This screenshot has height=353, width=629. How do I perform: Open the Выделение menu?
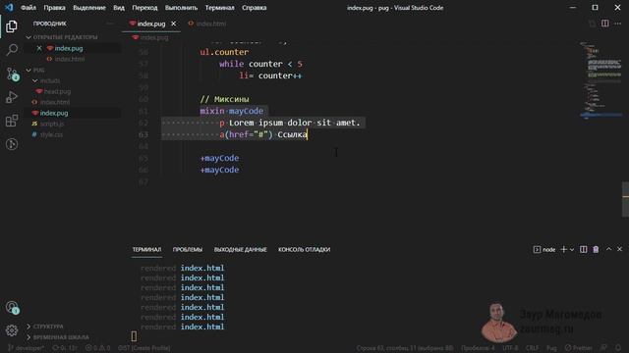pos(89,8)
